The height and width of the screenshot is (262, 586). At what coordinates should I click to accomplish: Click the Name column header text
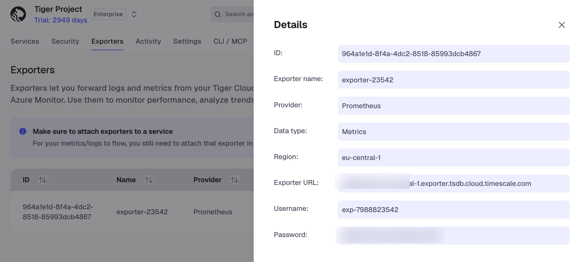[x=126, y=180]
